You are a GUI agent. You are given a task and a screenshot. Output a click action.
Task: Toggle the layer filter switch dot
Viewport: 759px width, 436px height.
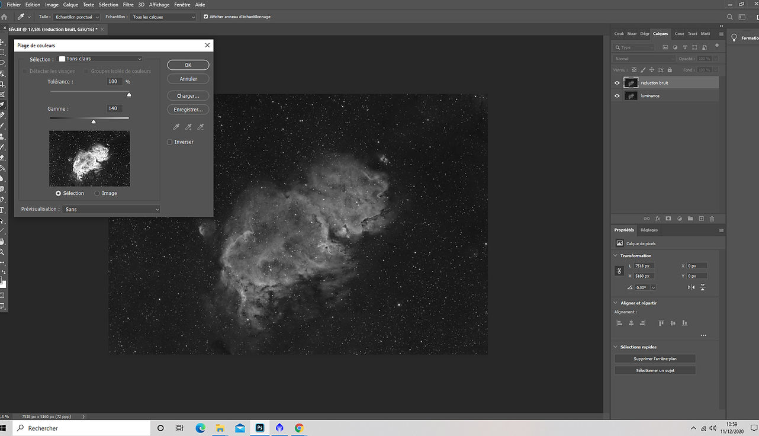[716, 46]
